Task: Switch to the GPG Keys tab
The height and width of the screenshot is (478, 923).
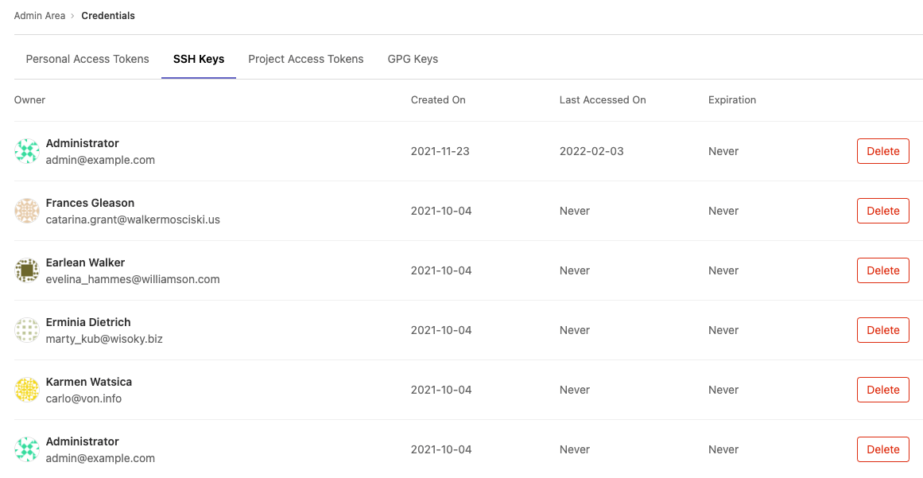Action: (413, 59)
